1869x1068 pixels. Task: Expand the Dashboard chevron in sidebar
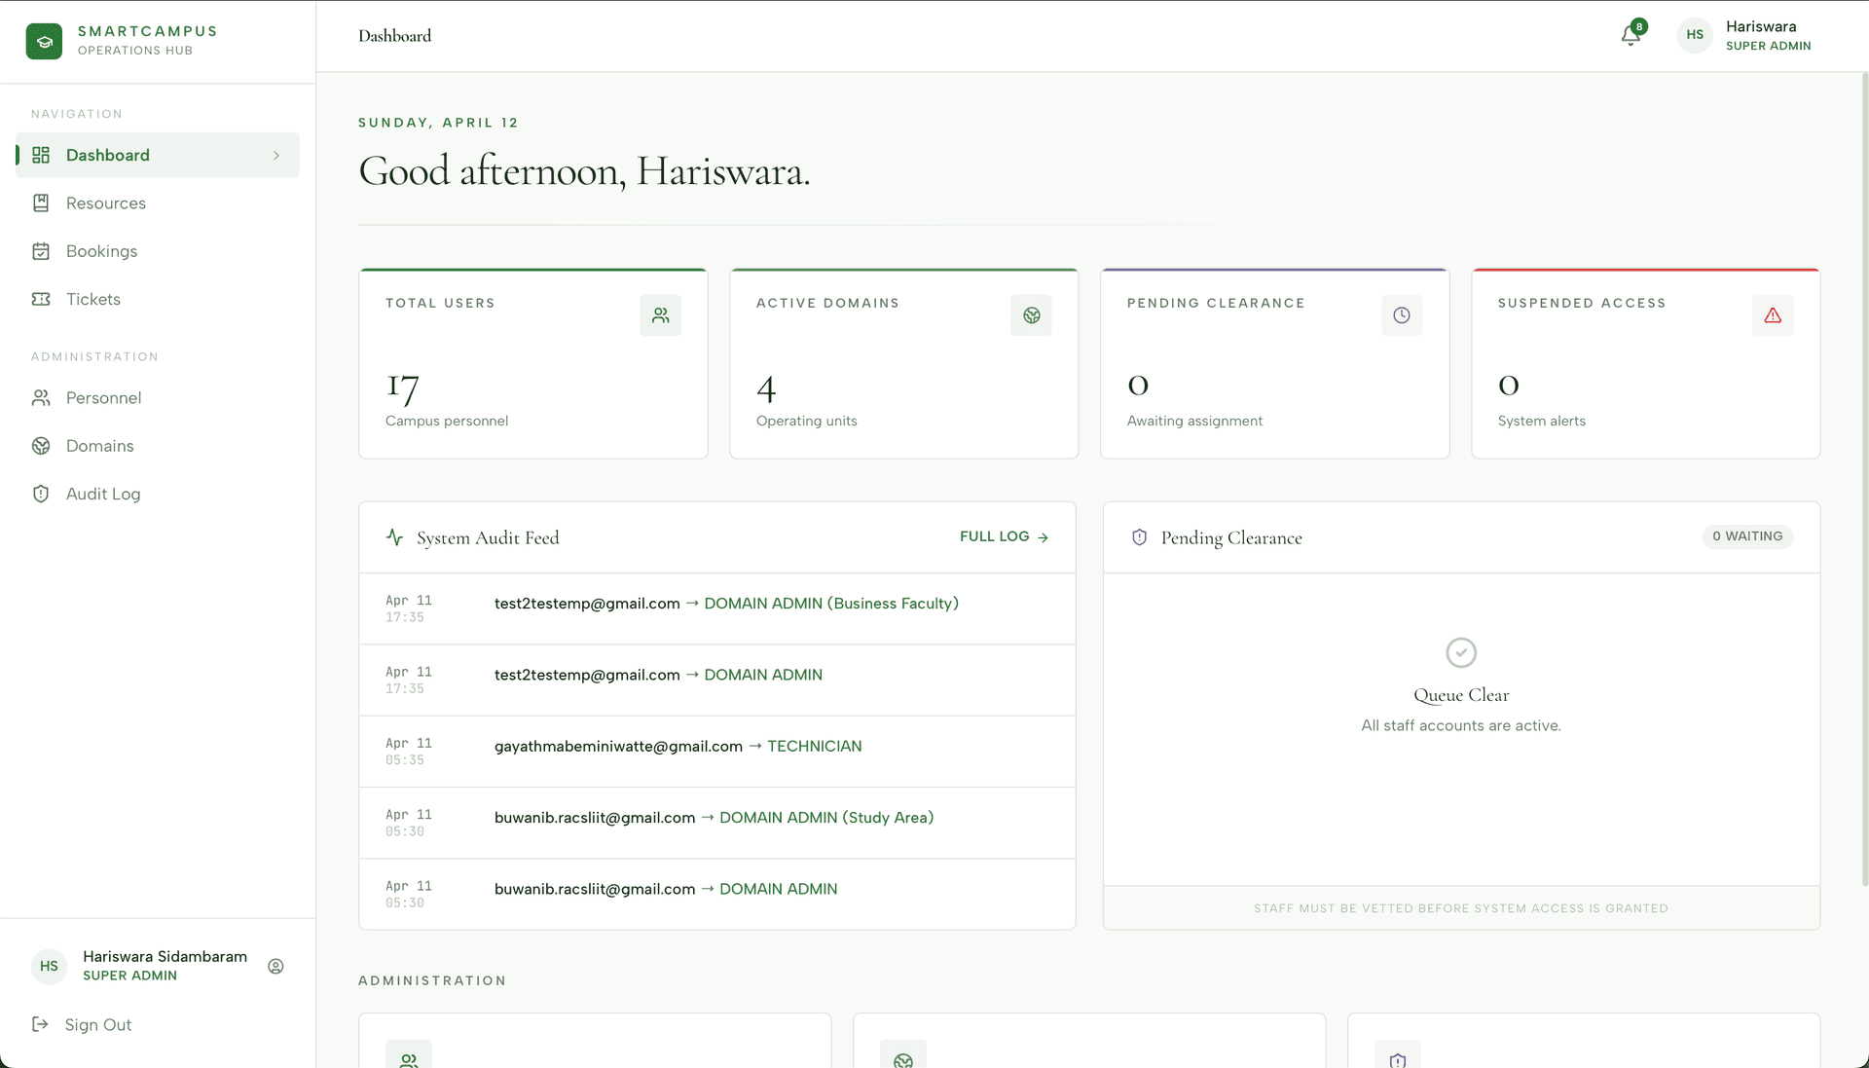pos(276,155)
